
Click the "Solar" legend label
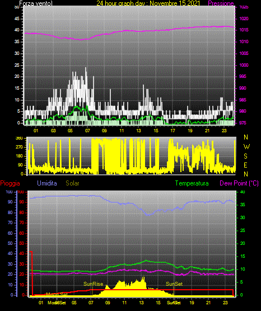(72, 183)
